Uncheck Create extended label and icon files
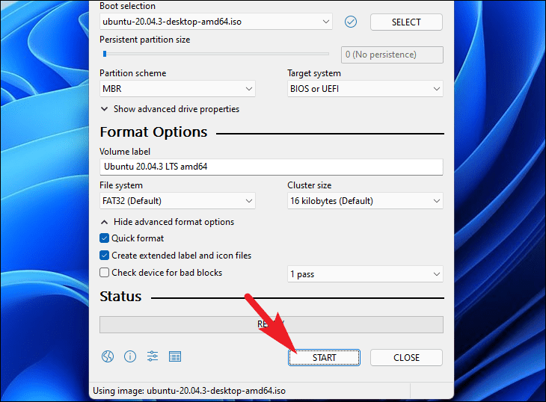Image resolution: width=546 pixels, height=402 pixels. click(104, 256)
